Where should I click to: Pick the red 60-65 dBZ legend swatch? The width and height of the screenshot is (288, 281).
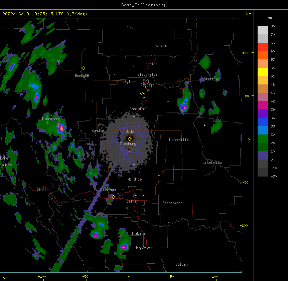pos(263,47)
